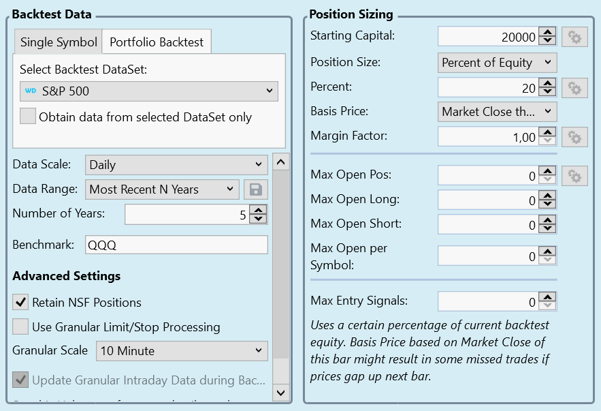Switch to the Single Symbol tab

pyautogui.click(x=59, y=42)
